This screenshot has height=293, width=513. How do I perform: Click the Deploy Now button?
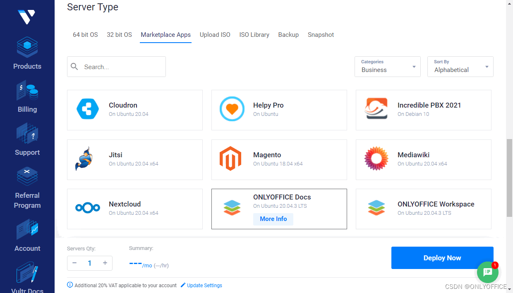(442, 258)
